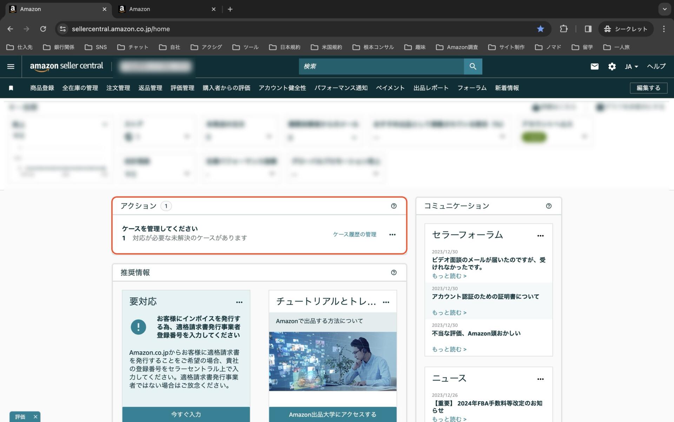The image size is (674, 422).
Task: Open more options on 要対応 card
Action: coord(239,302)
